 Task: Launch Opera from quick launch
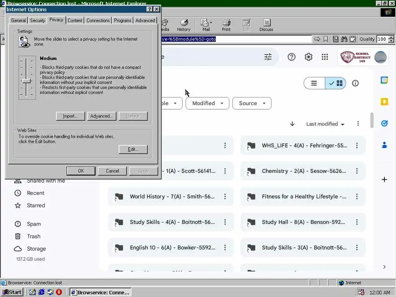pos(59,292)
